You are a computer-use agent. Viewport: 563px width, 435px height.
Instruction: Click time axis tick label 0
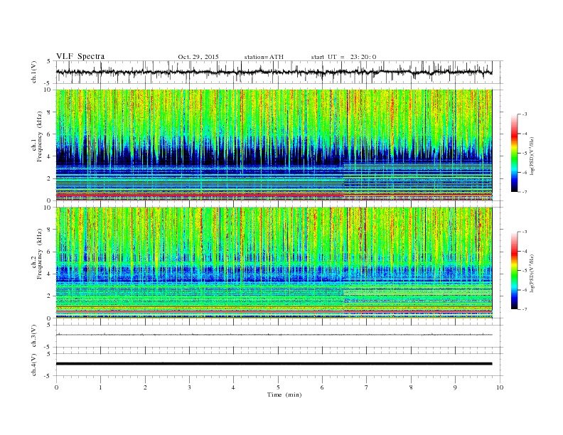(x=56, y=387)
